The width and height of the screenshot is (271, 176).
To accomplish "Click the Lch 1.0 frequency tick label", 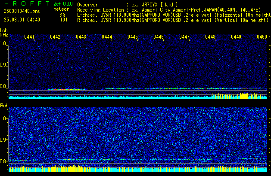I will click(x=3, y=43).
